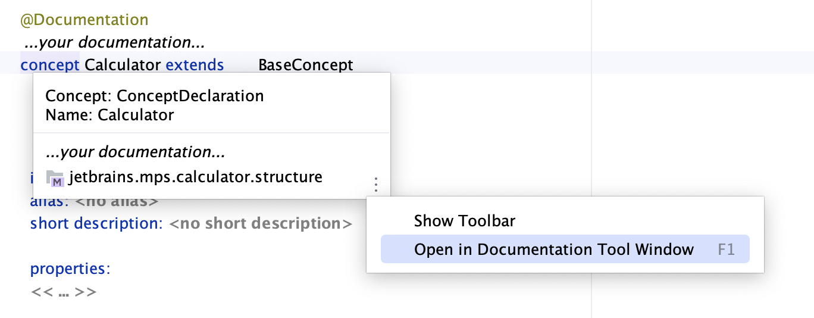Click the @Documentation annotation
814x318 pixels.
pos(84,20)
